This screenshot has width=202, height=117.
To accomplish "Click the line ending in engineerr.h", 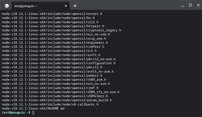I will coord(55,43).
